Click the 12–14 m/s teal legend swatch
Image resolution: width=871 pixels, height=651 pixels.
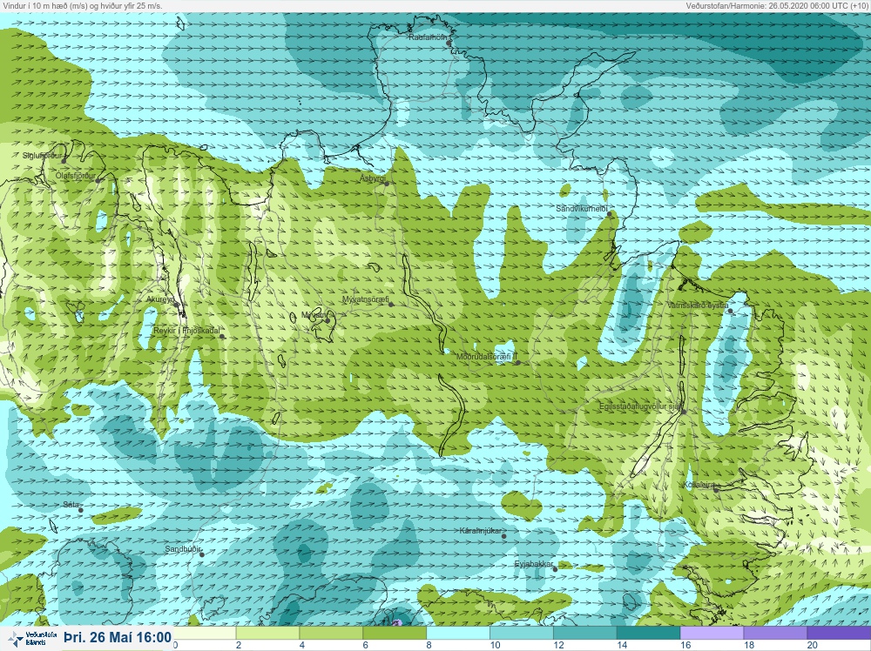point(585,633)
